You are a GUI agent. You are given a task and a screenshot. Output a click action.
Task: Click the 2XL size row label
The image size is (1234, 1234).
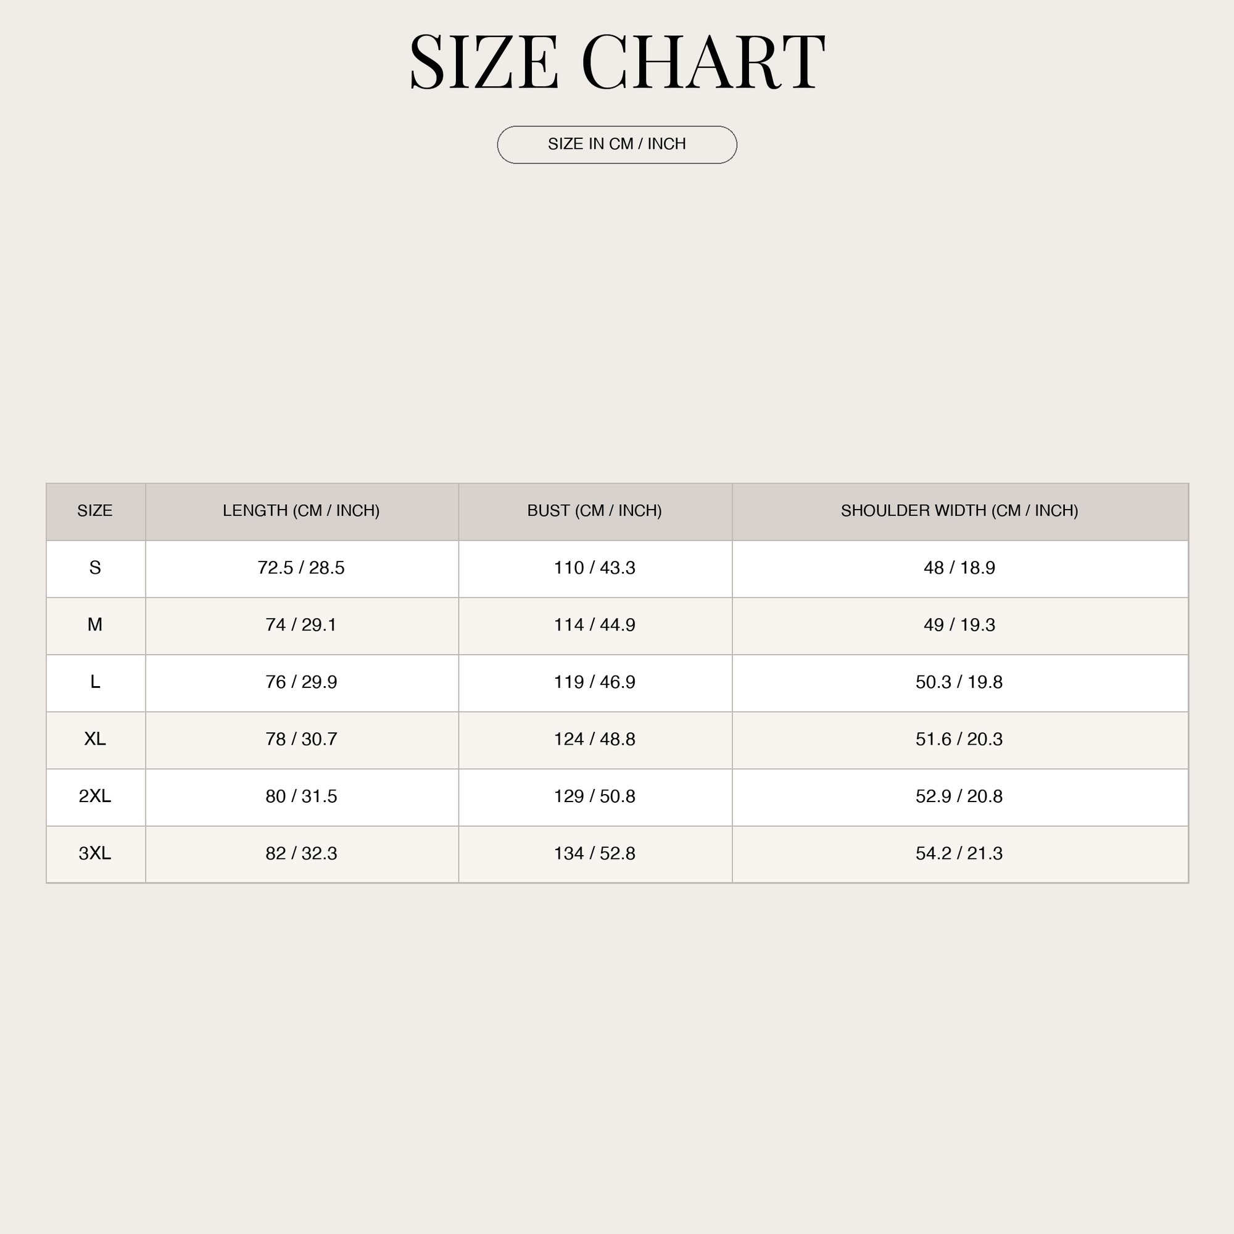point(95,796)
